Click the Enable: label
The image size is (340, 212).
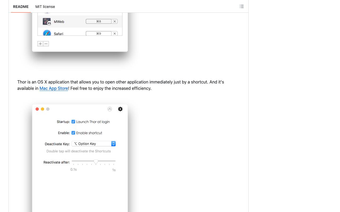coord(64,133)
